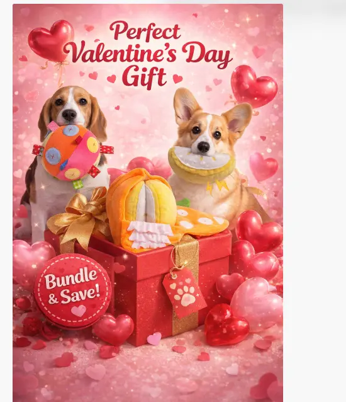
Task: Click the orange plush snuffle toy
Action: pyautogui.click(x=142, y=209)
